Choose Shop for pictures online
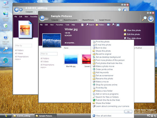Image resolution: width=157 pixels, height=118 pixels. click(105, 85)
